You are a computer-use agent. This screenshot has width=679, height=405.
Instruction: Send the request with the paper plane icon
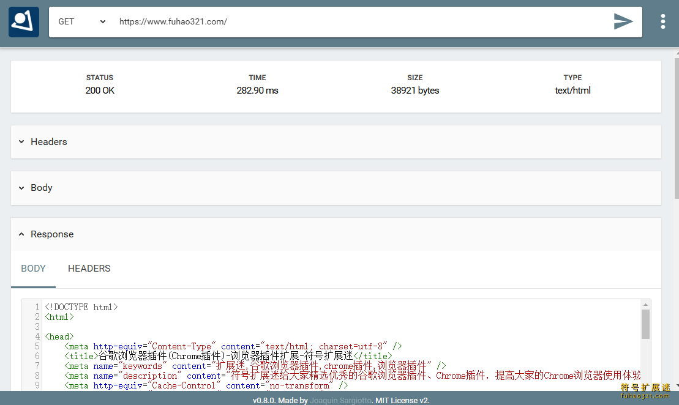click(x=623, y=21)
